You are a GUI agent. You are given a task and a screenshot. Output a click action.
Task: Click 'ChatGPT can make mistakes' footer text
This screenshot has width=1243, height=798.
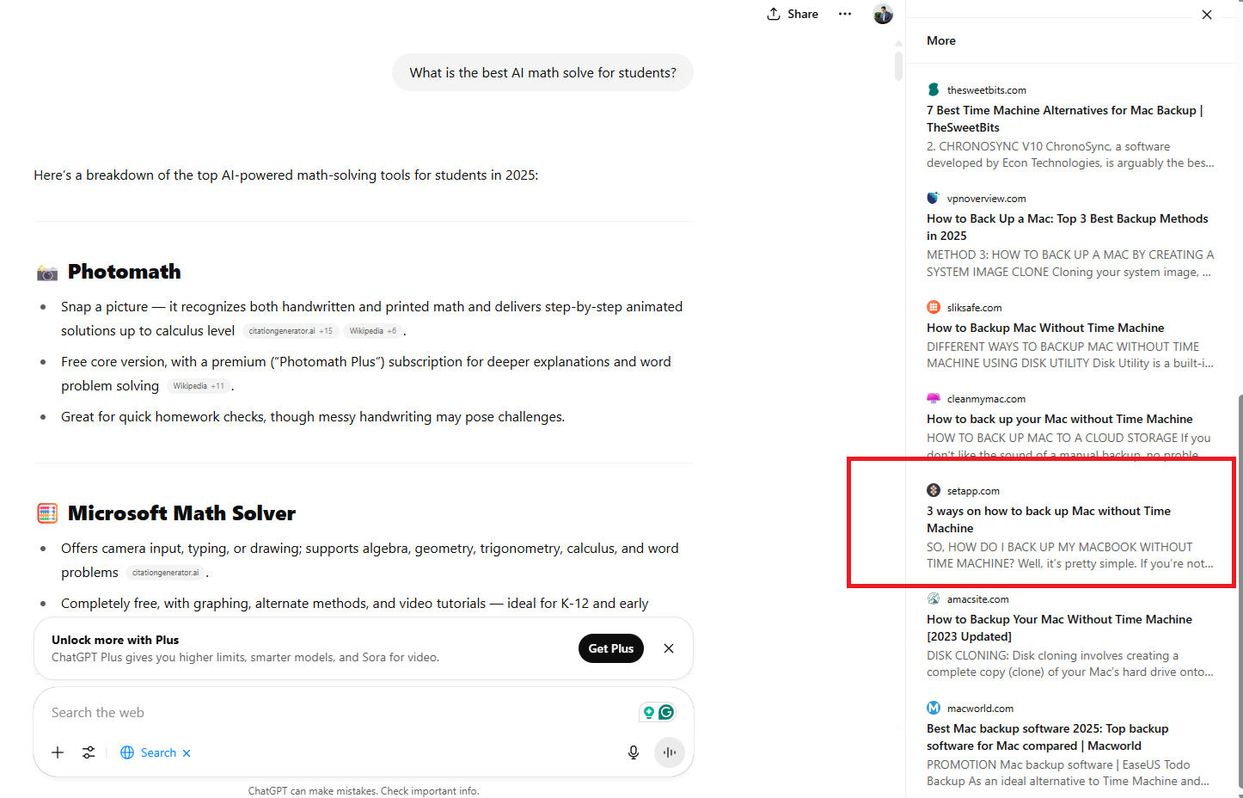click(x=364, y=791)
